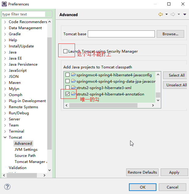Click the project list horizontal scrollbar

pyautogui.click(x=103, y=105)
